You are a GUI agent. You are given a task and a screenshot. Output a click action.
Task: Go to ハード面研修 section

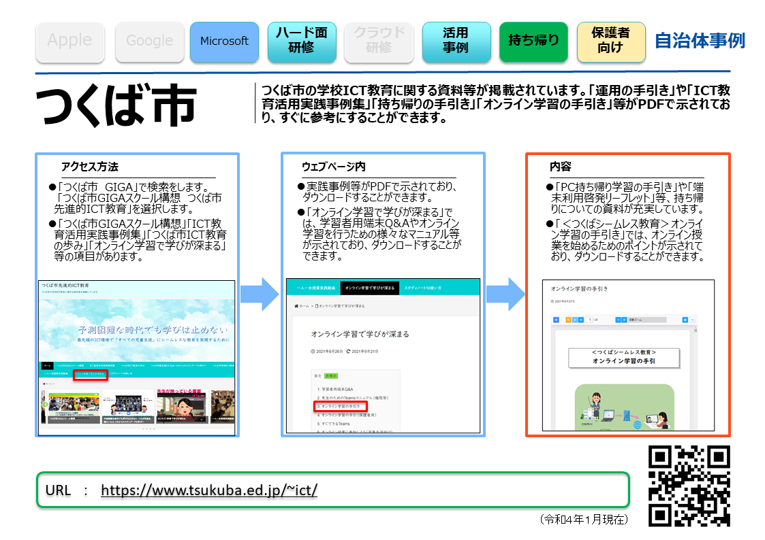302,42
